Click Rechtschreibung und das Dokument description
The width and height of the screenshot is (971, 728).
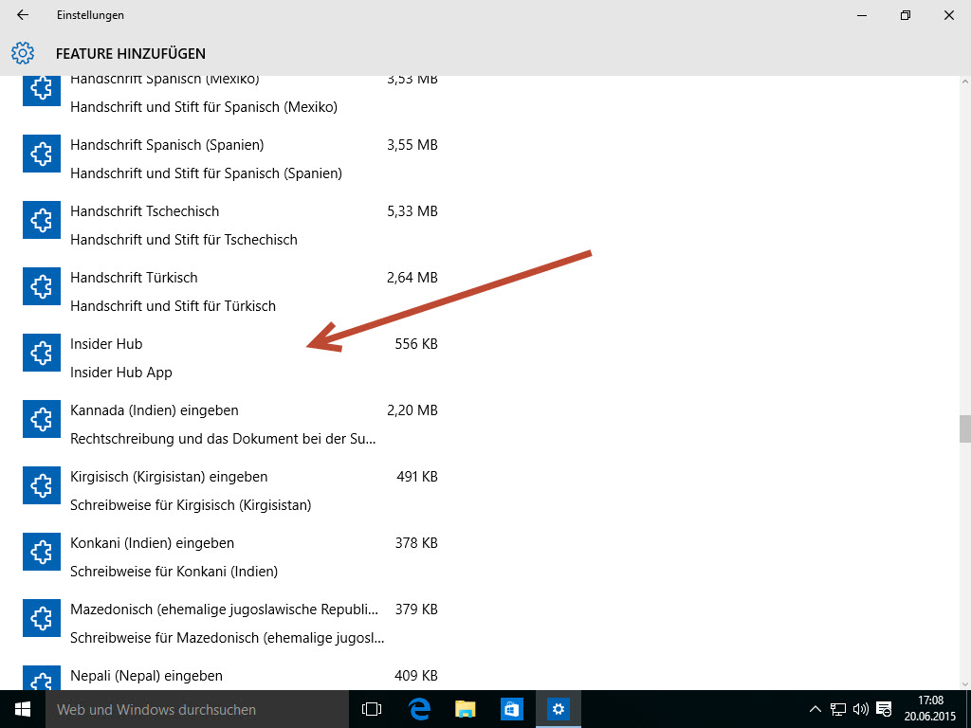click(223, 439)
